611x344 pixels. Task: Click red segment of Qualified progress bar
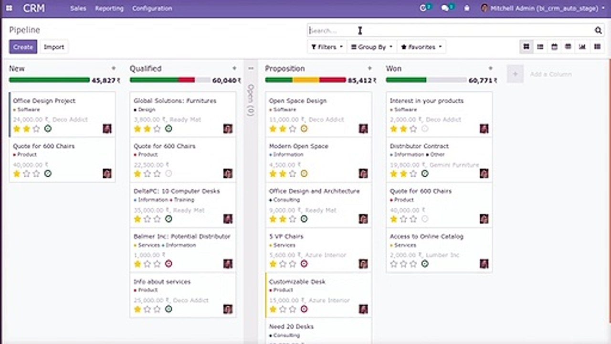[x=187, y=80]
